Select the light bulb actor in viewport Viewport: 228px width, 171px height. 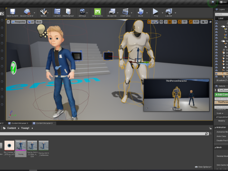tap(41, 30)
